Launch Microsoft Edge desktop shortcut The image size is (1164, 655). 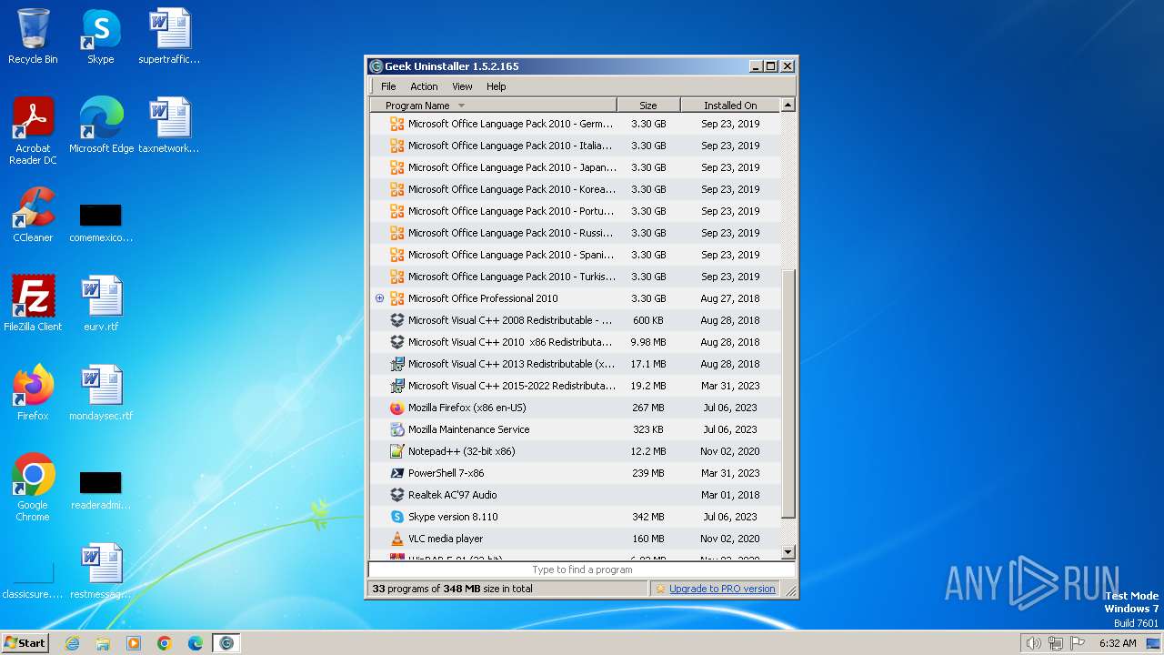[101, 126]
